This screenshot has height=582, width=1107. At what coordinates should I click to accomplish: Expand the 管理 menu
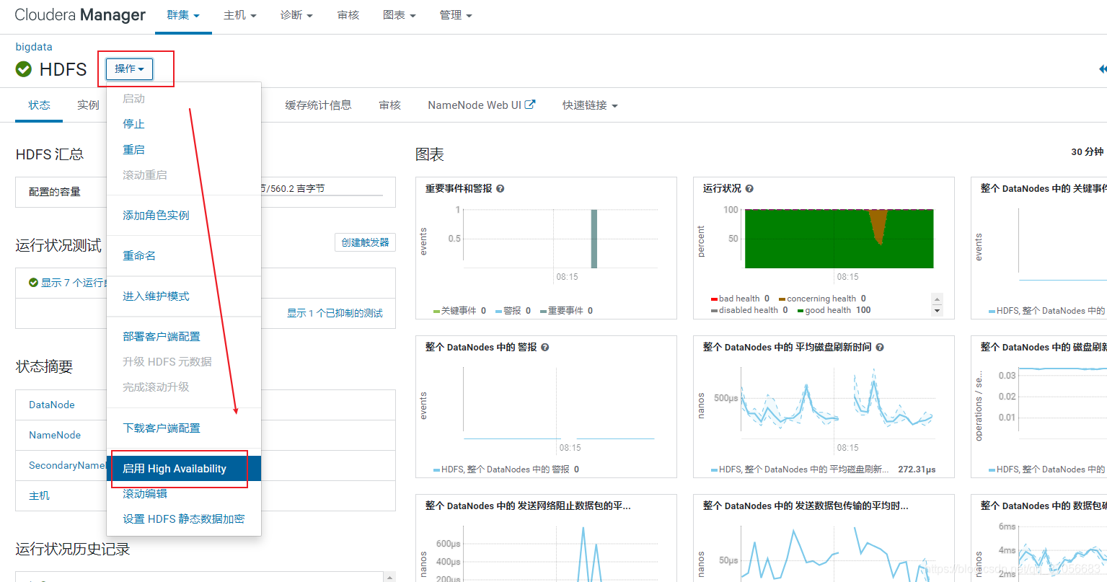pyautogui.click(x=456, y=15)
